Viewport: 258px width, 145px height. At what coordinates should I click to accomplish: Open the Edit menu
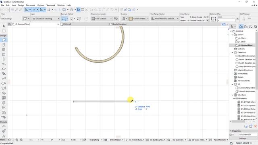click(x=8, y=5)
